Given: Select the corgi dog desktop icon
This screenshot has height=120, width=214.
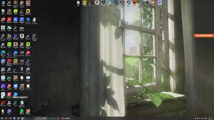Looking at the screenshot, I should [x=28, y=111].
